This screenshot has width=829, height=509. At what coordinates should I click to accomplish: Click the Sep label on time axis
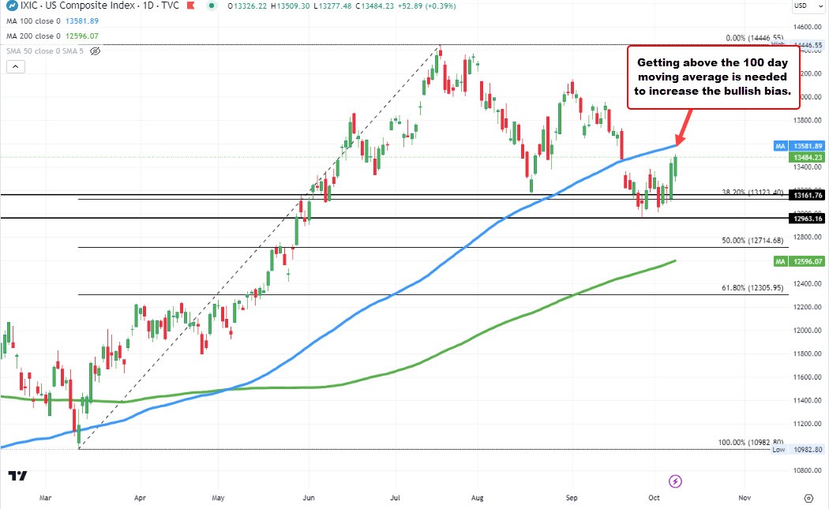572,498
